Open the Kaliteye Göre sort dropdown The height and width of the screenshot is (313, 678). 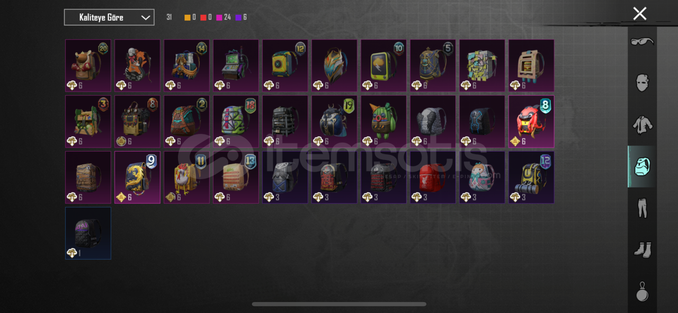[109, 17]
